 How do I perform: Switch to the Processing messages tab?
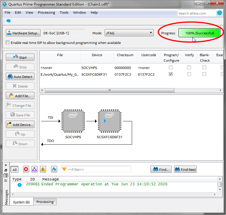pyautogui.click(x=45, y=202)
